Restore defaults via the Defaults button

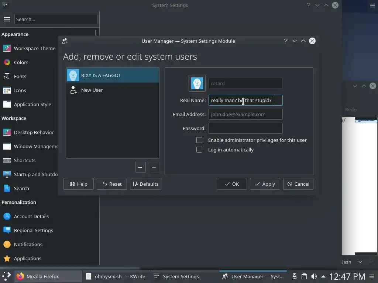pos(145,184)
